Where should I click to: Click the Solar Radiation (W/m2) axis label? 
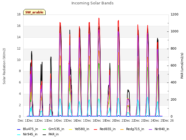(4, 66)
